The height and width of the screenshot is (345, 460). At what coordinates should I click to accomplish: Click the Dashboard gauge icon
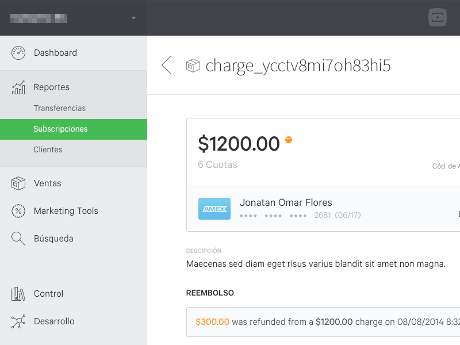click(x=18, y=53)
